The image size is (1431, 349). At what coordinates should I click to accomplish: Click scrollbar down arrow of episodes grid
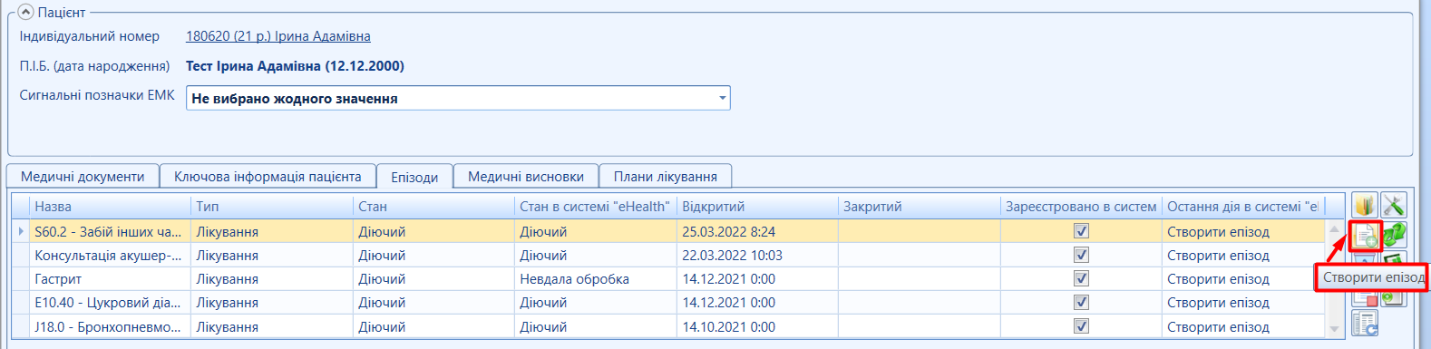1334,328
